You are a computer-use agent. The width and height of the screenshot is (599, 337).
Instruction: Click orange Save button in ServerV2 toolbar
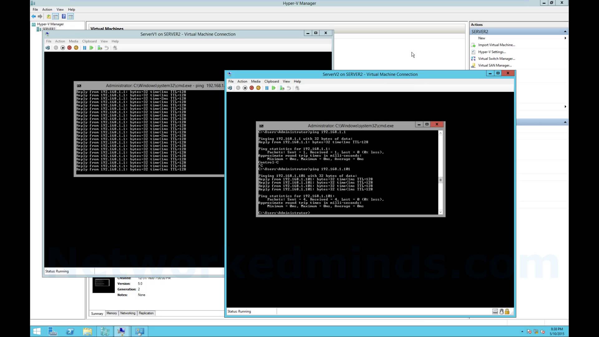coord(258,88)
